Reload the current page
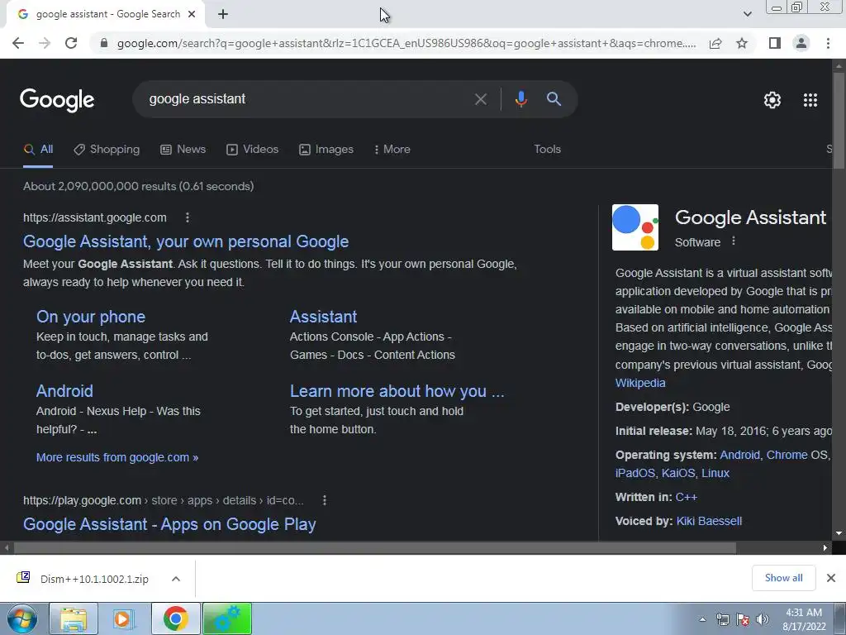This screenshot has height=635, width=846. coord(71,43)
